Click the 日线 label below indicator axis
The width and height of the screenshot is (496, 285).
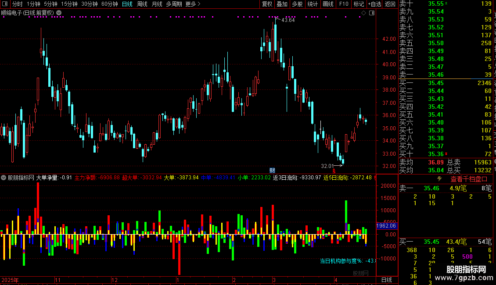(x=387, y=280)
